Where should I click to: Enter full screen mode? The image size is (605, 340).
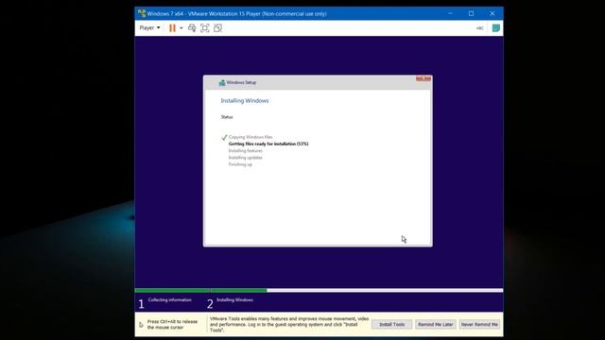click(205, 27)
